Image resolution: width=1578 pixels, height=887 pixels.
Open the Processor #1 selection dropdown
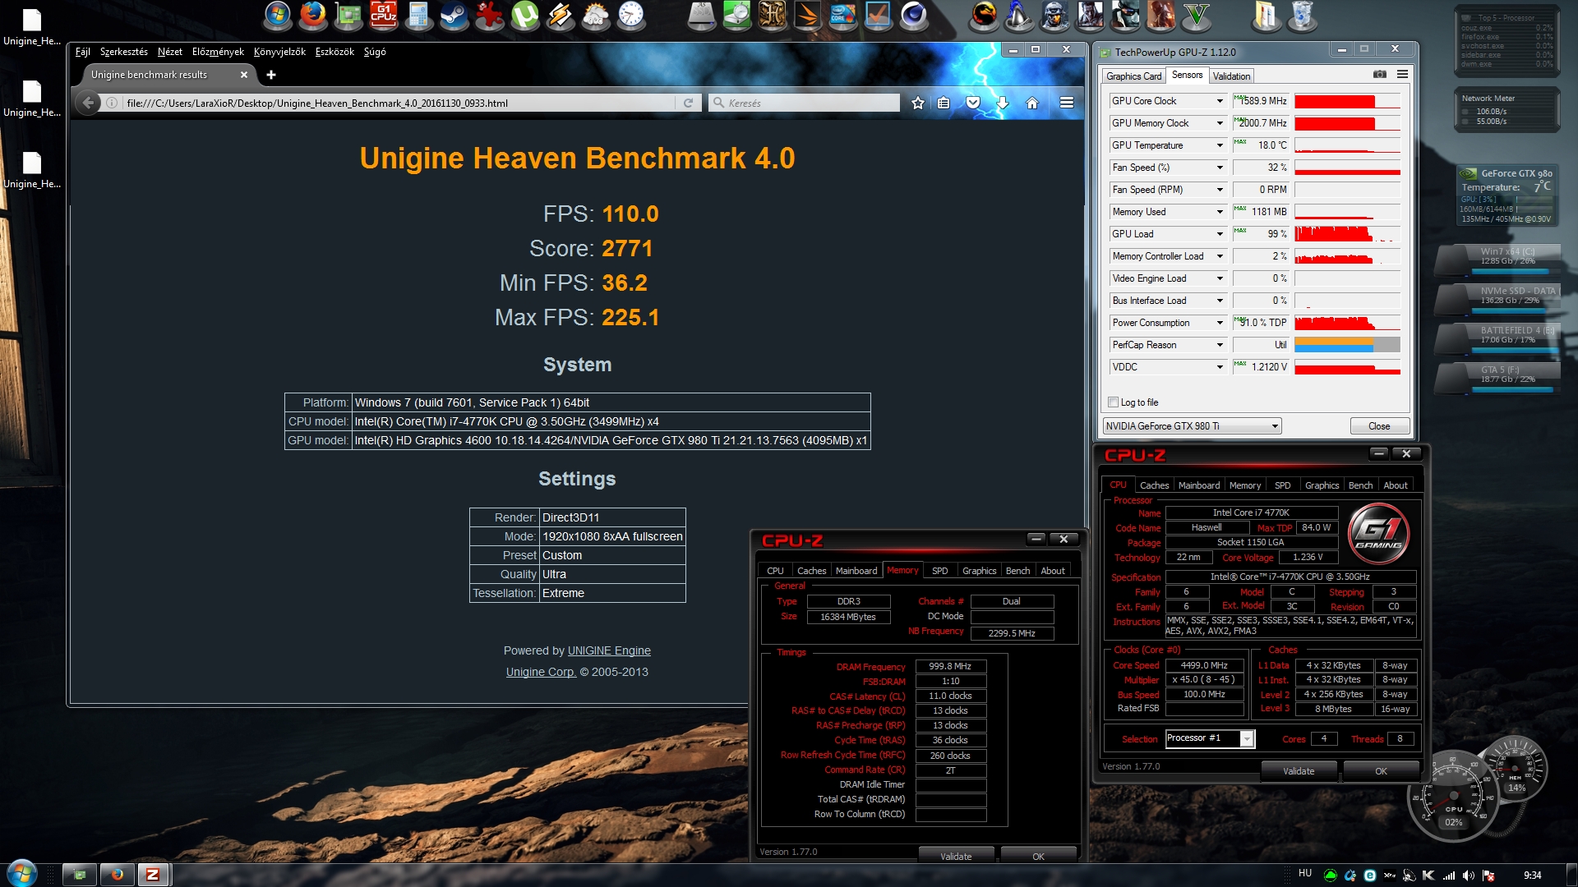[1210, 738]
